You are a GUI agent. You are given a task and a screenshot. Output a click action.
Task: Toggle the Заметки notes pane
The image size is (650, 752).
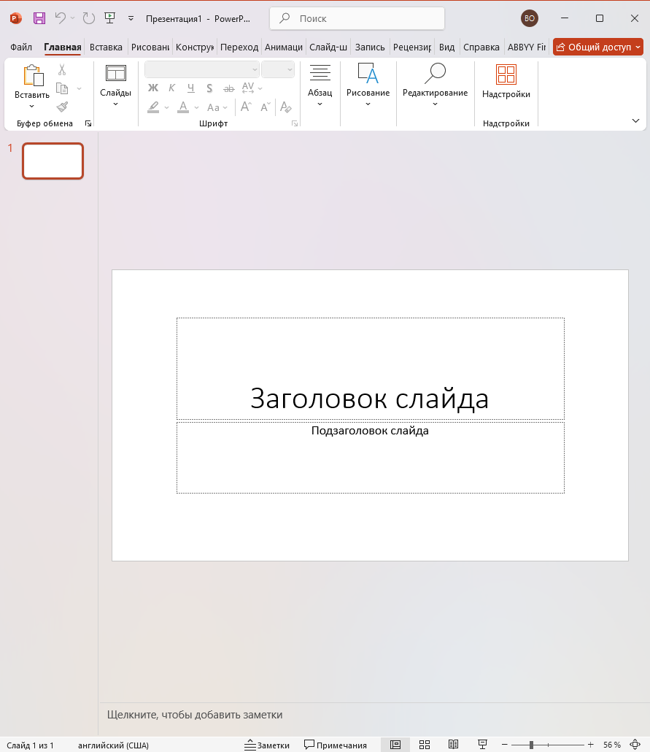pos(267,745)
